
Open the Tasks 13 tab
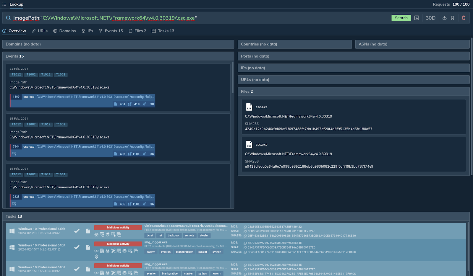click(163, 31)
